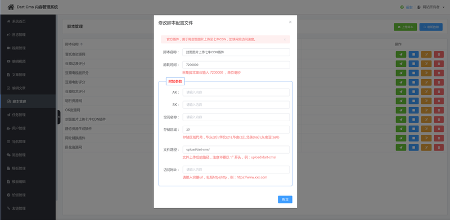Click the 文件路径 field with upload/dart-cms/
The image size is (450, 220).
(x=236, y=149)
